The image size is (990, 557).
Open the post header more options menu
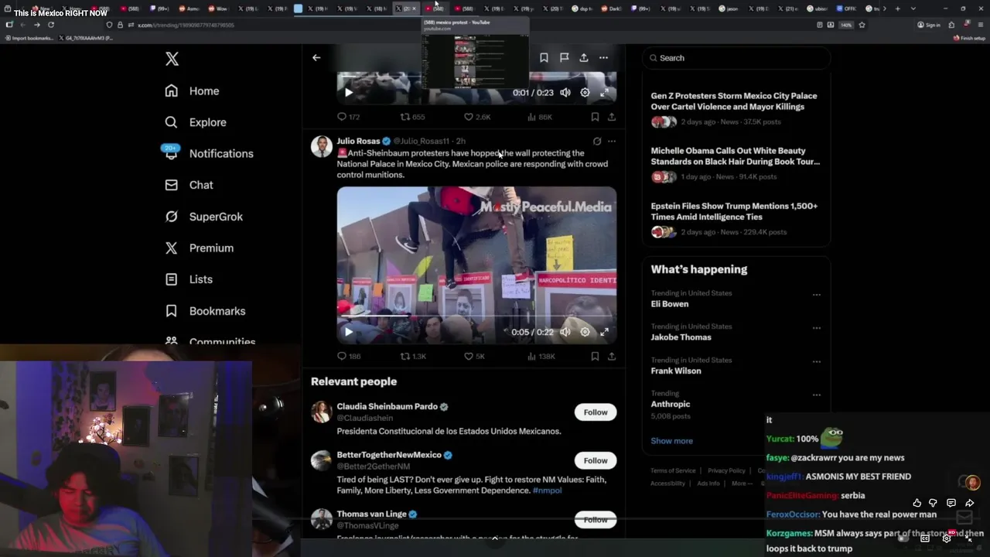pos(603,57)
